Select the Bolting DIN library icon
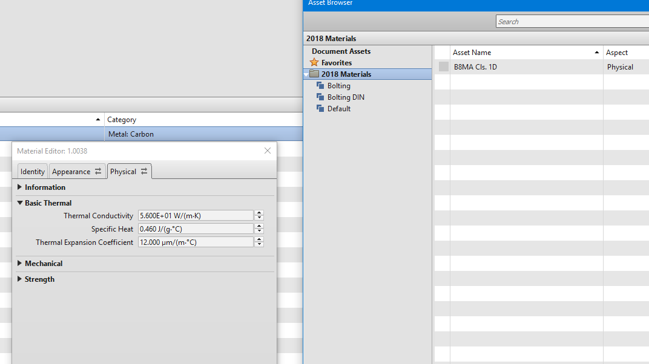This screenshot has width=649, height=364. coord(320,97)
